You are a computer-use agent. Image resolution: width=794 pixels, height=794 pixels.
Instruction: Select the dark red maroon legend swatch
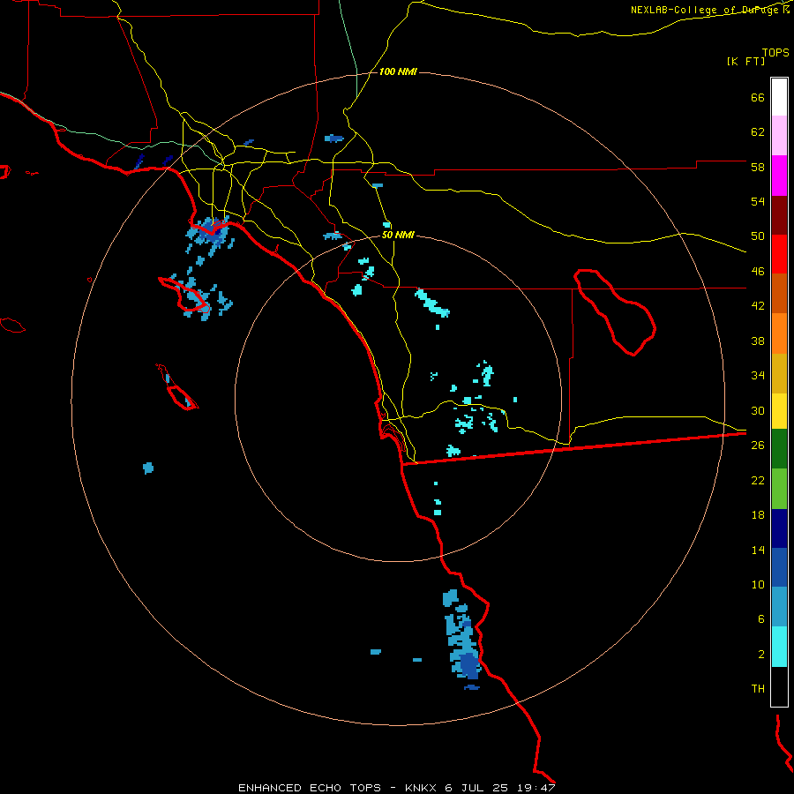(779, 215)
